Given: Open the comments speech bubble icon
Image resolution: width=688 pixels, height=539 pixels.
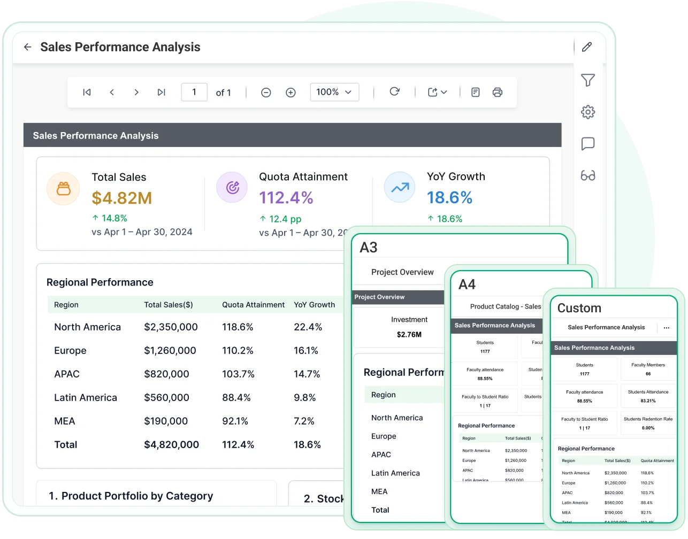Looking at the screenshot, I should 588,143.
